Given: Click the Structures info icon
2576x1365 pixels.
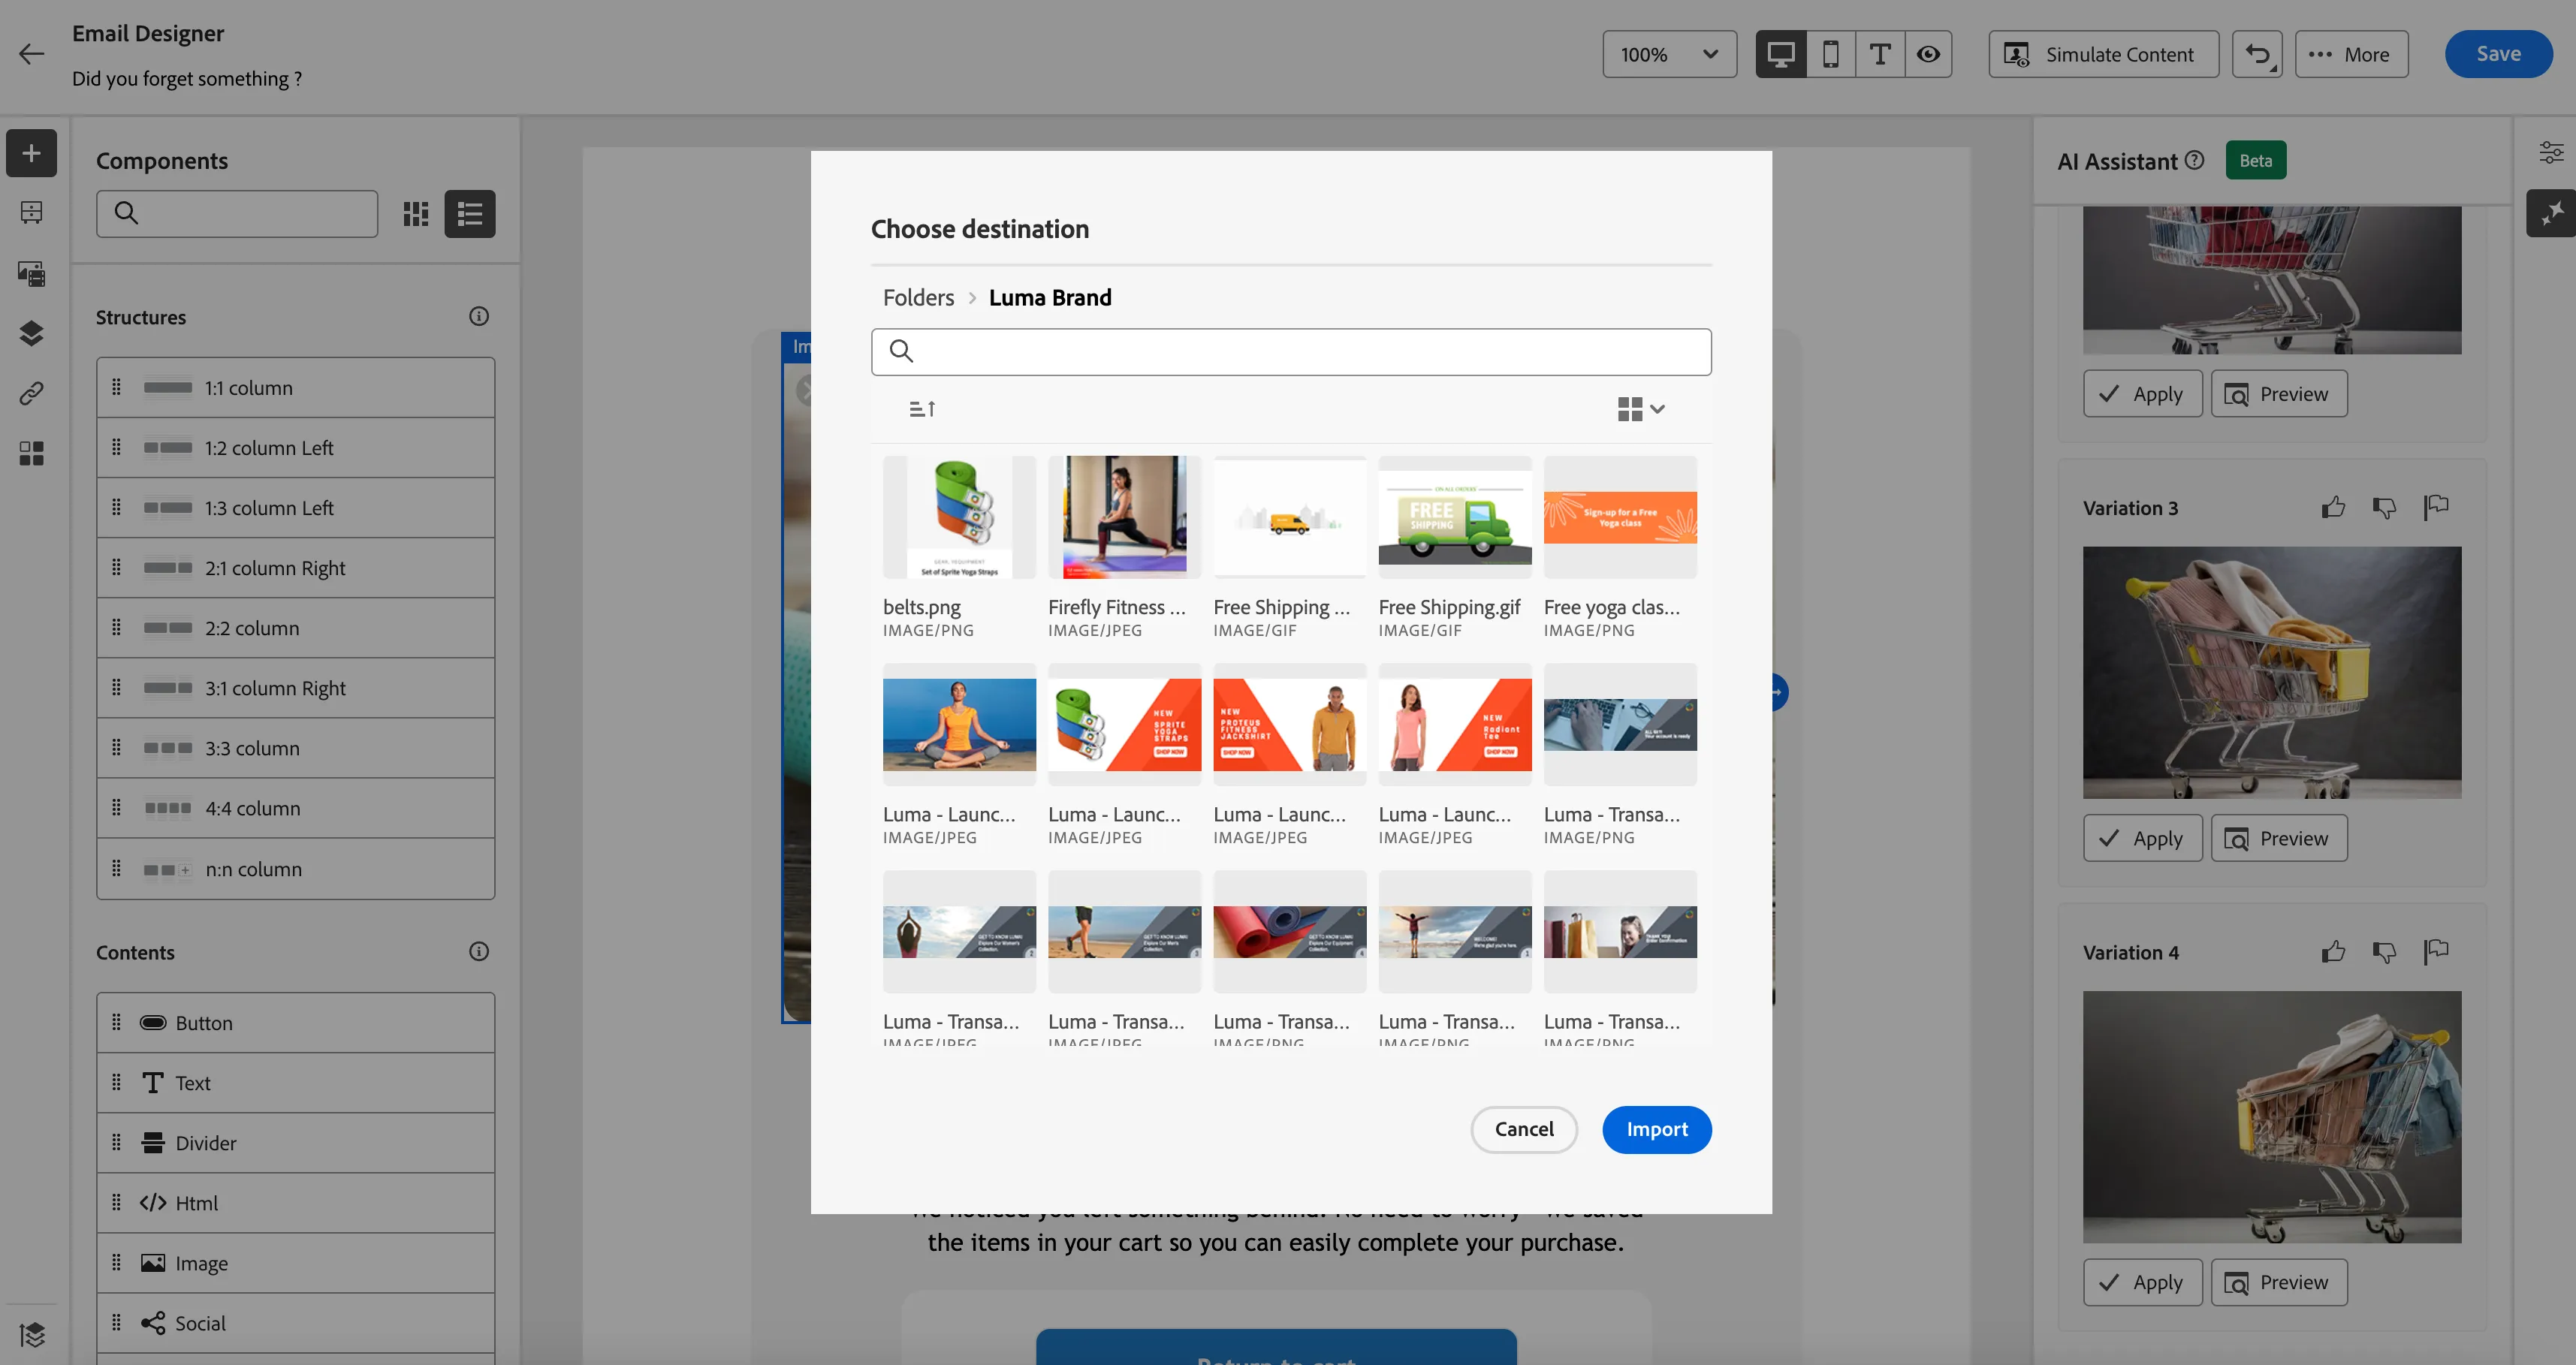Looking at the screenshot, I should [479, 316].
